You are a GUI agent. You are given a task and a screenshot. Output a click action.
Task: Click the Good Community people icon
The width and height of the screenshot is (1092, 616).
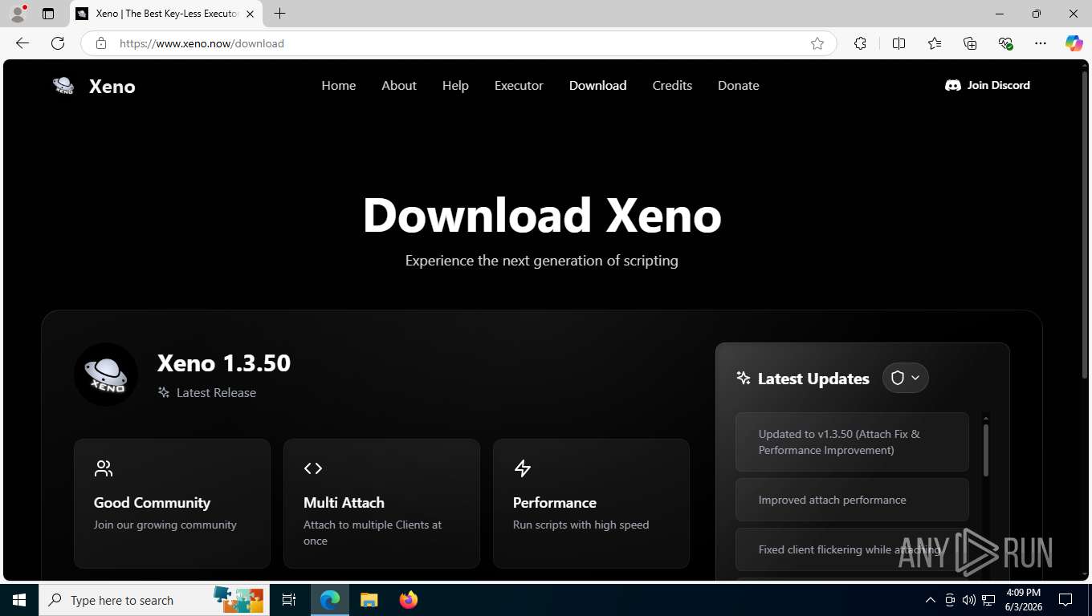(104, 468)
